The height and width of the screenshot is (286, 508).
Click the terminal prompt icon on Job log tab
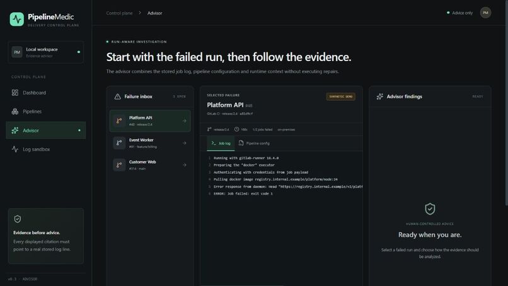coord(214,143)
